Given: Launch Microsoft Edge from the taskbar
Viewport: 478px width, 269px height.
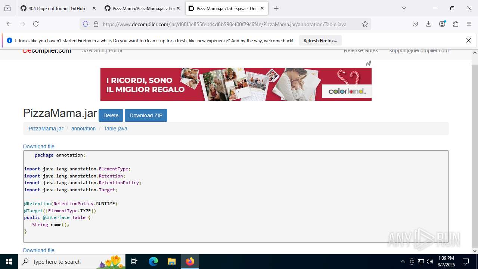Looking at the screenshot, I should [x=153, y=262].
